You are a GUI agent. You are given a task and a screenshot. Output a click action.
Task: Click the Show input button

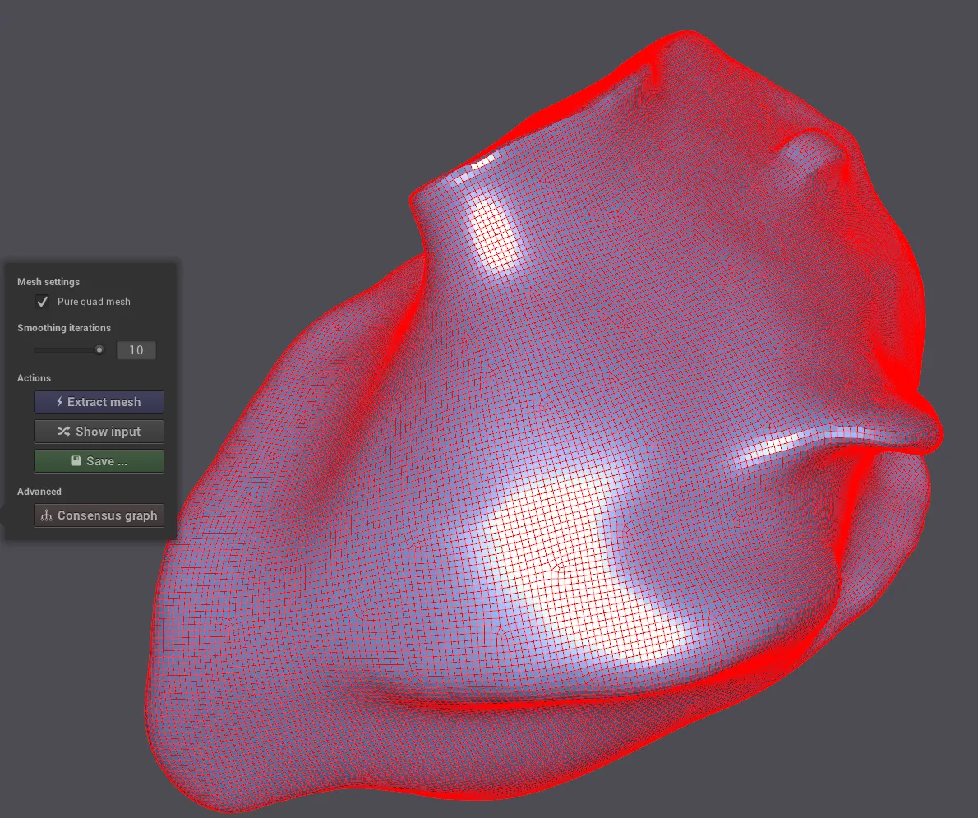point(99,431)
